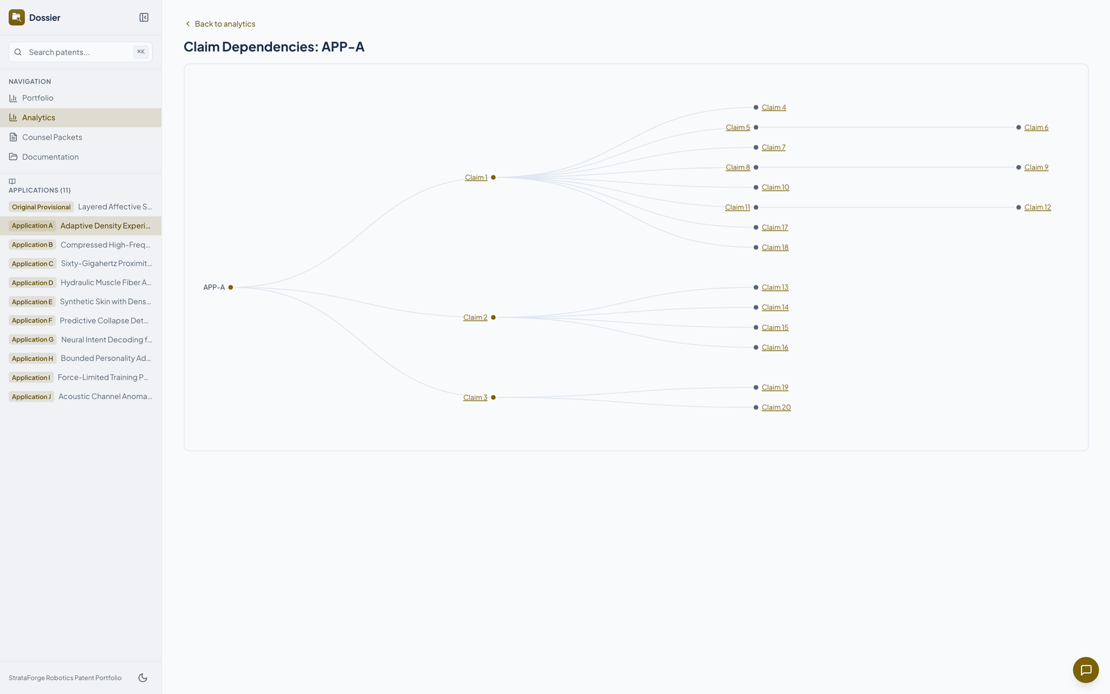Open Application C Sixty-Gigahertz entry
This screenshot has height=694, width=1110.
[x=80, y=264]
